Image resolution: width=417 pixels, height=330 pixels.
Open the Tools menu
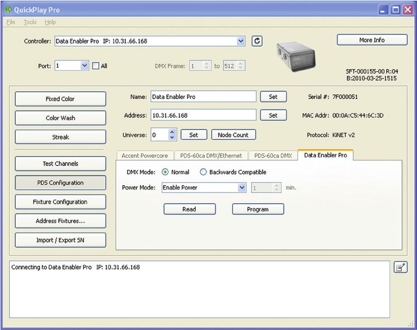point(30,22)
